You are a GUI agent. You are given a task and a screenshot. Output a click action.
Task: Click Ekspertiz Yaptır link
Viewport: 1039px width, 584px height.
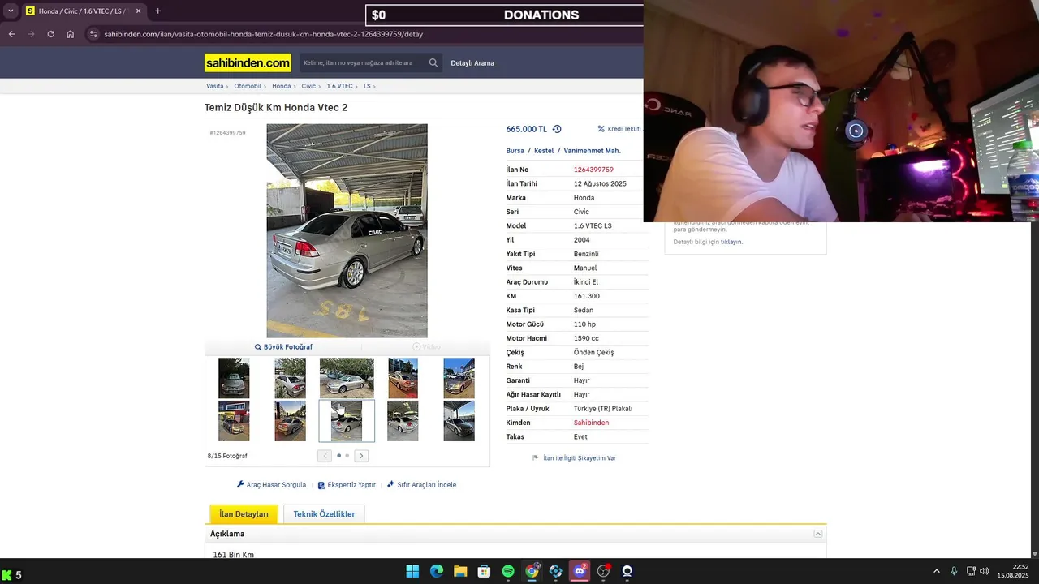click(x=347, y=485)
